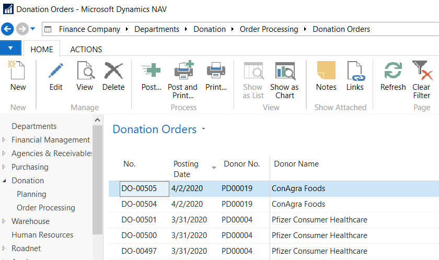The image size is (439, 260).
Task: Click Donation Orders breadcrumb
Action: pyautogui.click(x=341, y=29)
